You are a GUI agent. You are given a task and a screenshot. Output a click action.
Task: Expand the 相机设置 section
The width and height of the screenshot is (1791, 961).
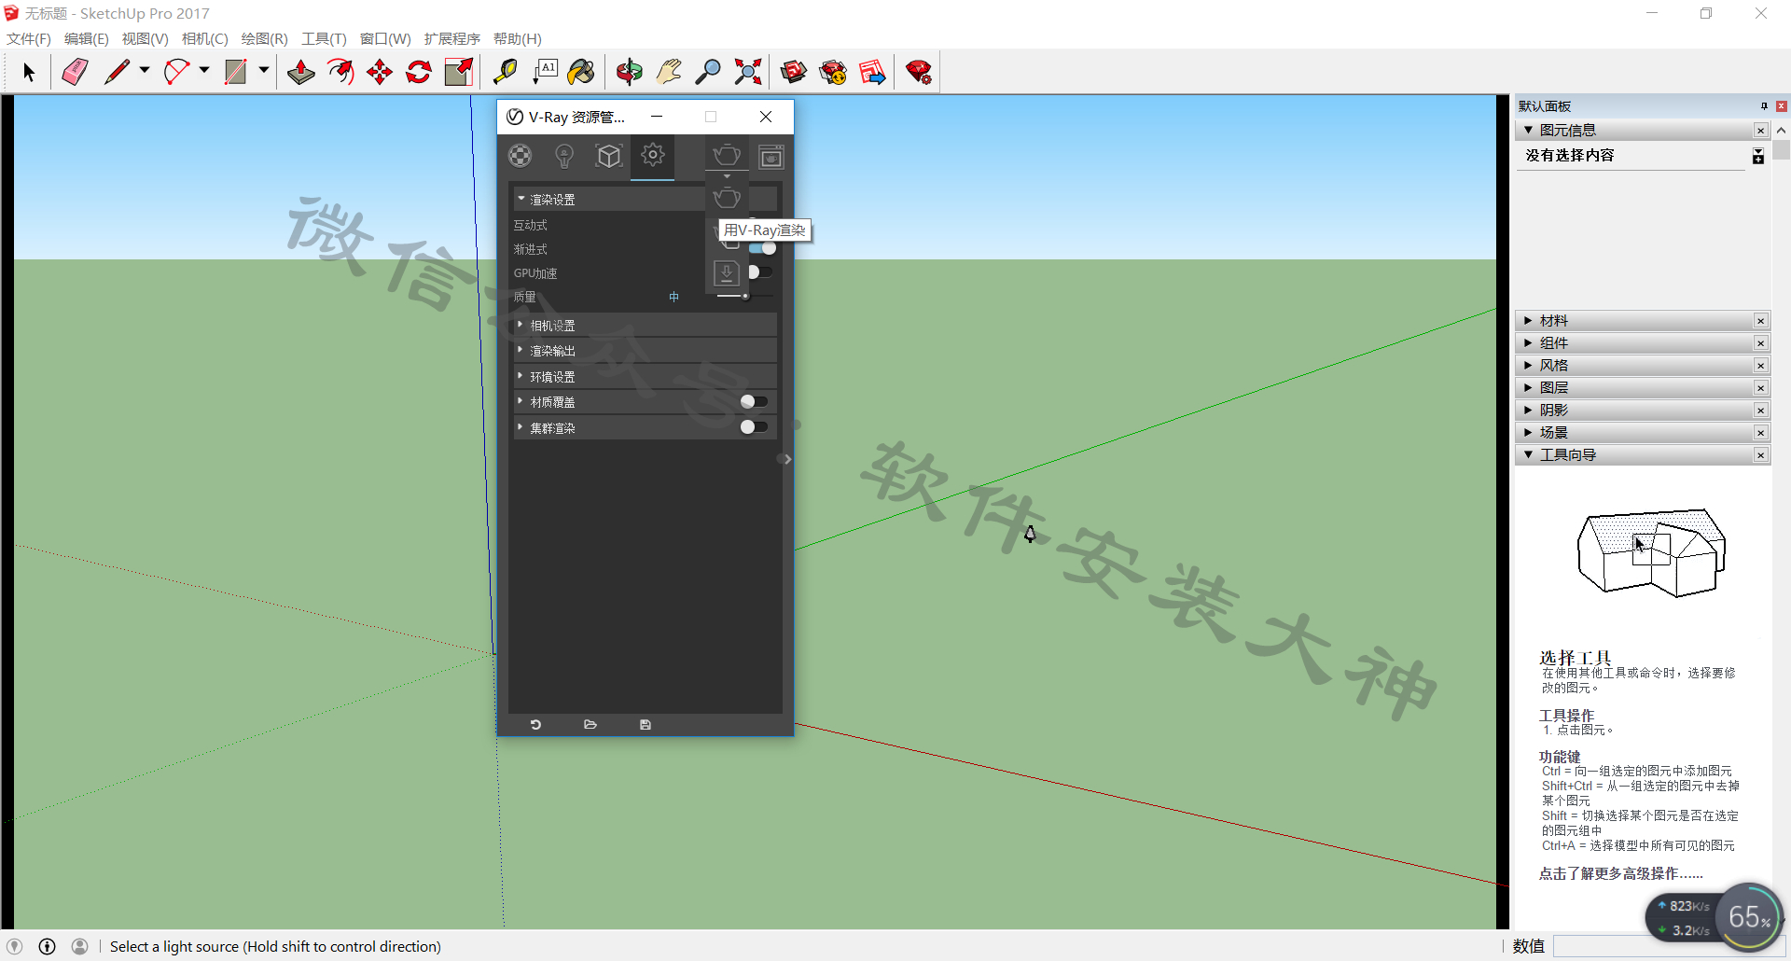click(645, 325)
